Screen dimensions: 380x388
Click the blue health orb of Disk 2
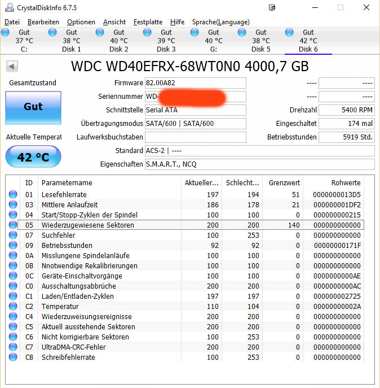click(100, 32)
